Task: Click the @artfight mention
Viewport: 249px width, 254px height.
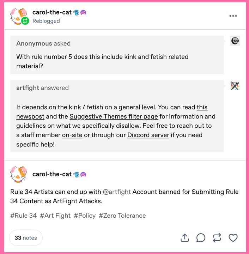Action: click(x=117, y=192)
